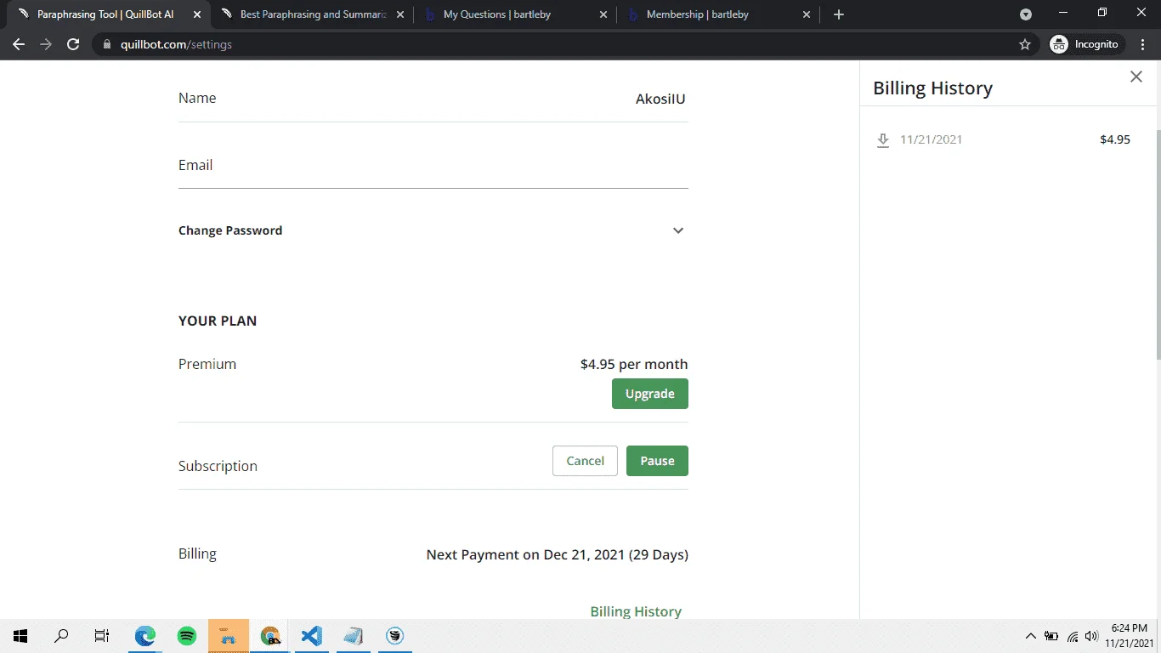Click the $4.95 billing amount
This screenshot has width=1161, height=653.
pos(1115,139)
